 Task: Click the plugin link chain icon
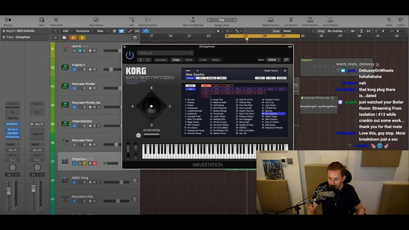click(x=286, y=60)
